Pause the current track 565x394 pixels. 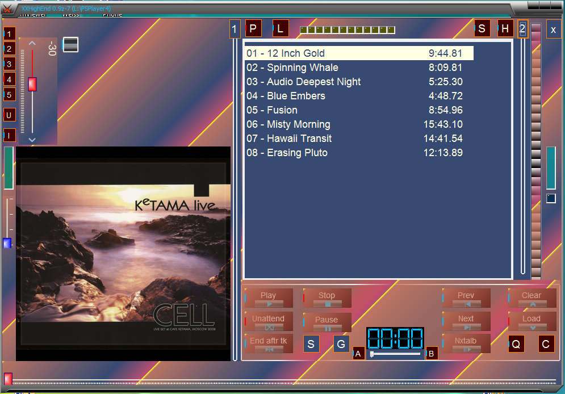[x=327, y=322]
